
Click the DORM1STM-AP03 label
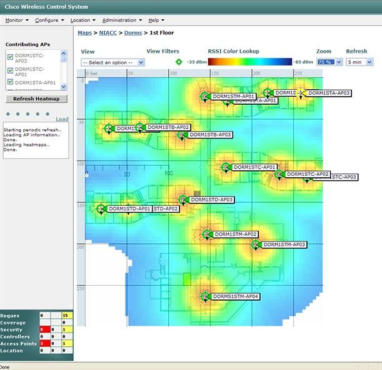[x=284, y=245]
